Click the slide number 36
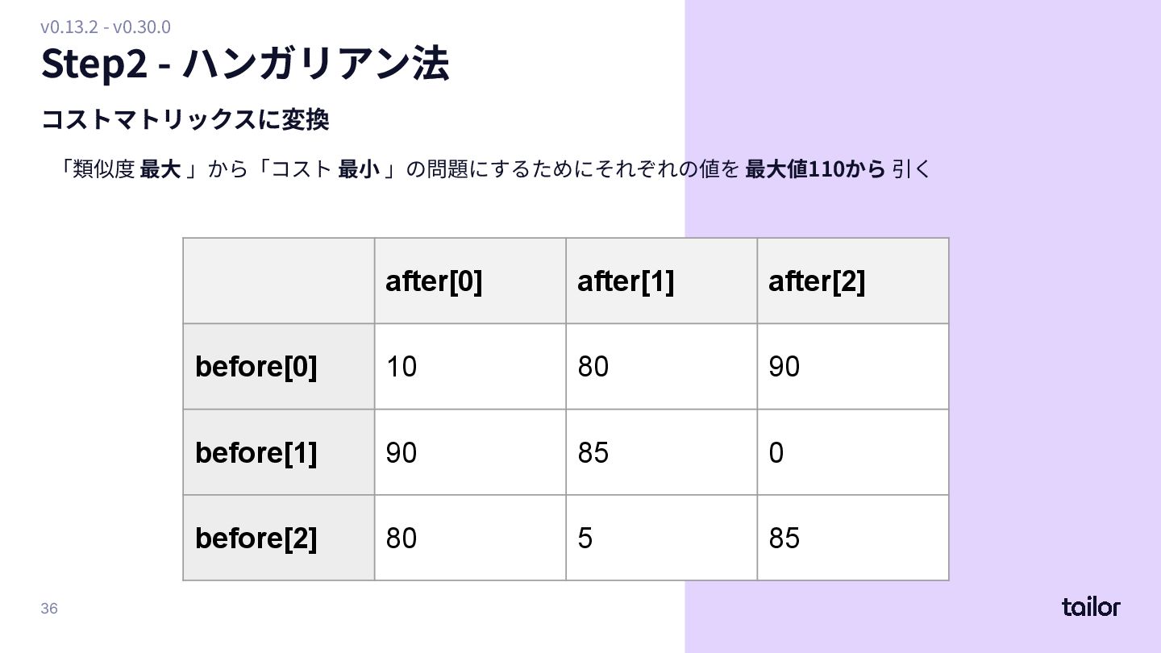The height and width of the screenshot is (653, 1161). coord(49,608)
